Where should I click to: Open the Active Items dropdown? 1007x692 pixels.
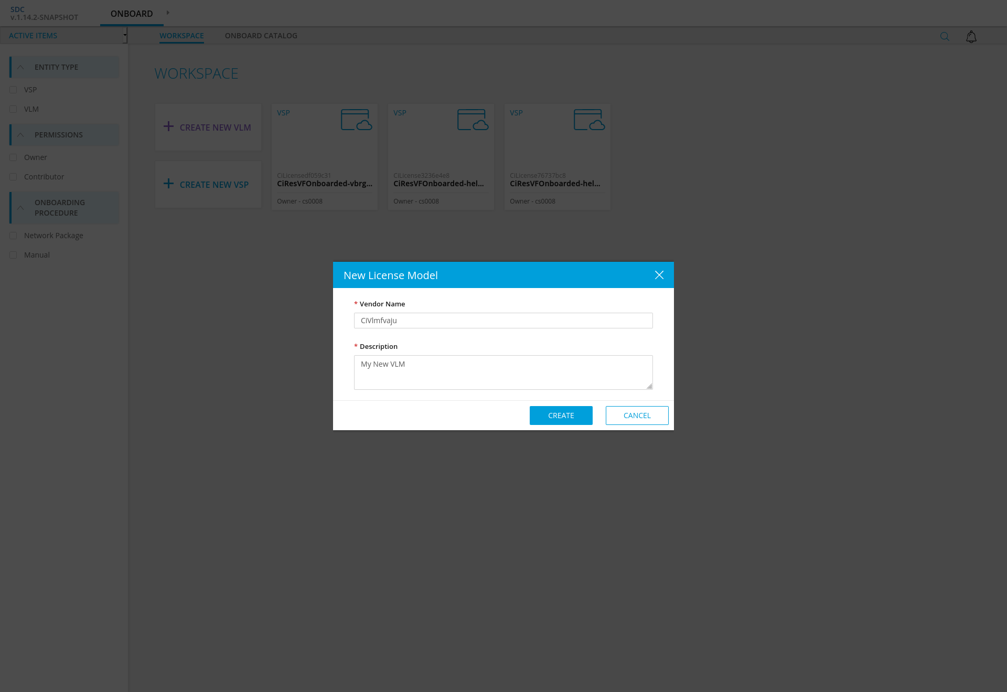tap(64, 36)
